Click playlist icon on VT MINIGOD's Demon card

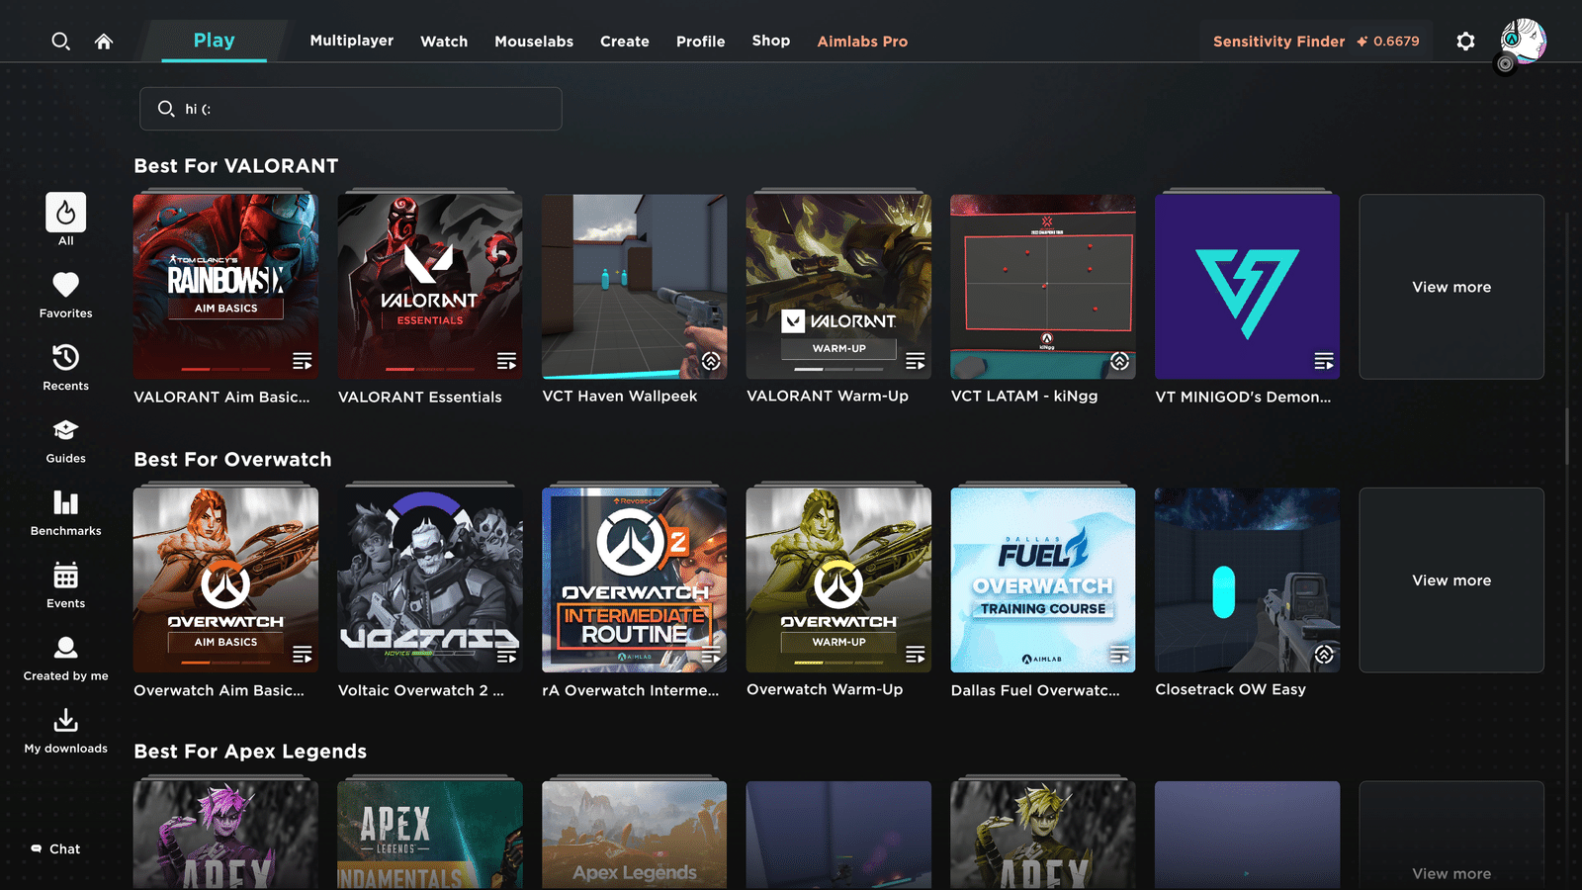click(x=1324, y=361)
